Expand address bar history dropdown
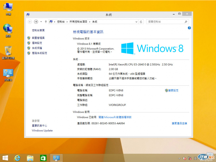The width and height of the screenshot is (216, 162). (x=136, y=22)
